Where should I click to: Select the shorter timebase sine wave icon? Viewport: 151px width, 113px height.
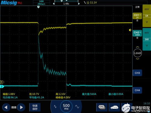(x=55, y=107)
